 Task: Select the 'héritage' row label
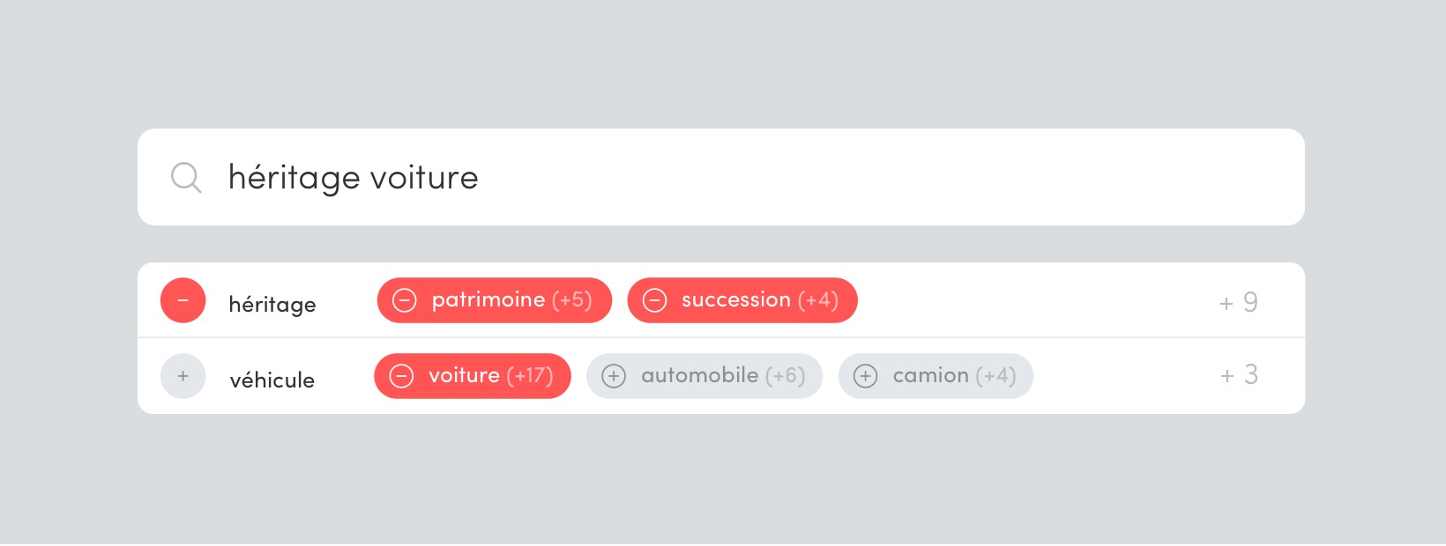(x=272, y=305)
